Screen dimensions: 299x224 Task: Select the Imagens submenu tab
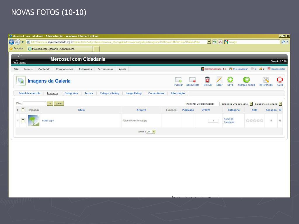52,93
